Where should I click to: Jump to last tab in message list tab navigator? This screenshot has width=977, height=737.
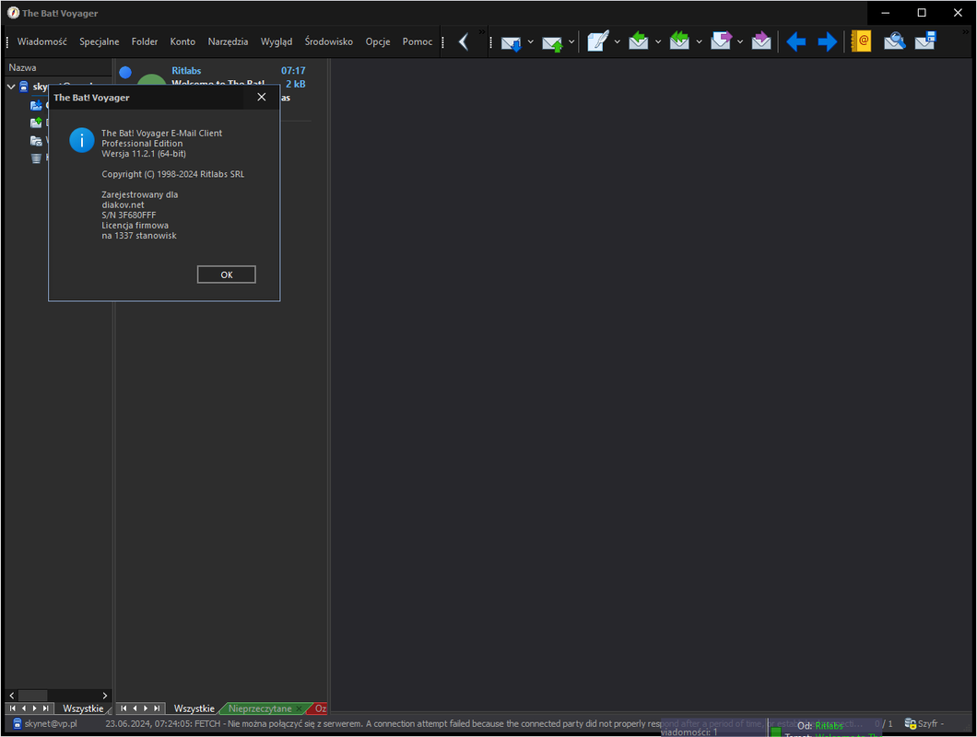pyautogui.click(x=157, y=708)
